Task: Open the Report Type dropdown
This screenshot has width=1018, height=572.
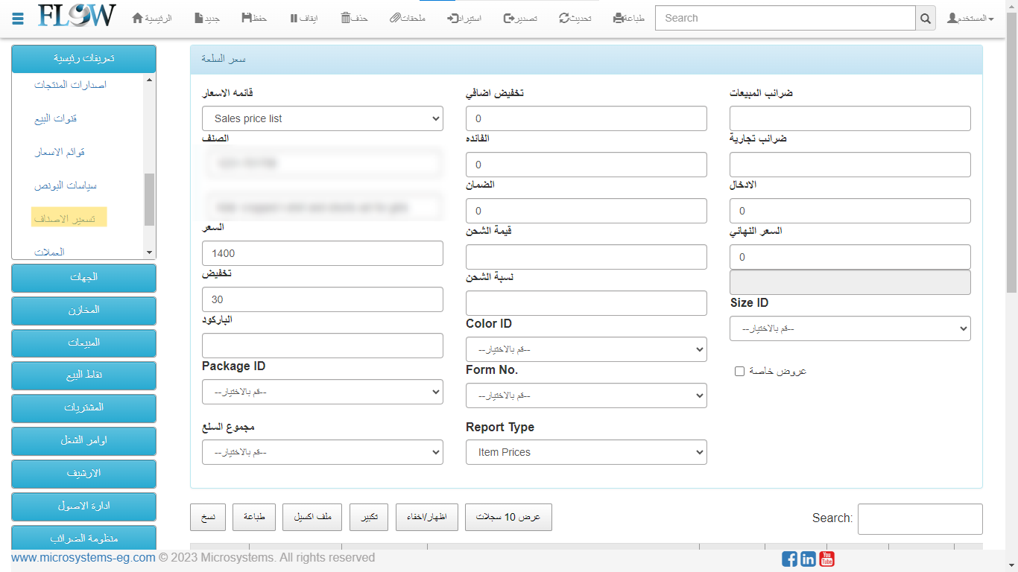Action: [586, 452]
